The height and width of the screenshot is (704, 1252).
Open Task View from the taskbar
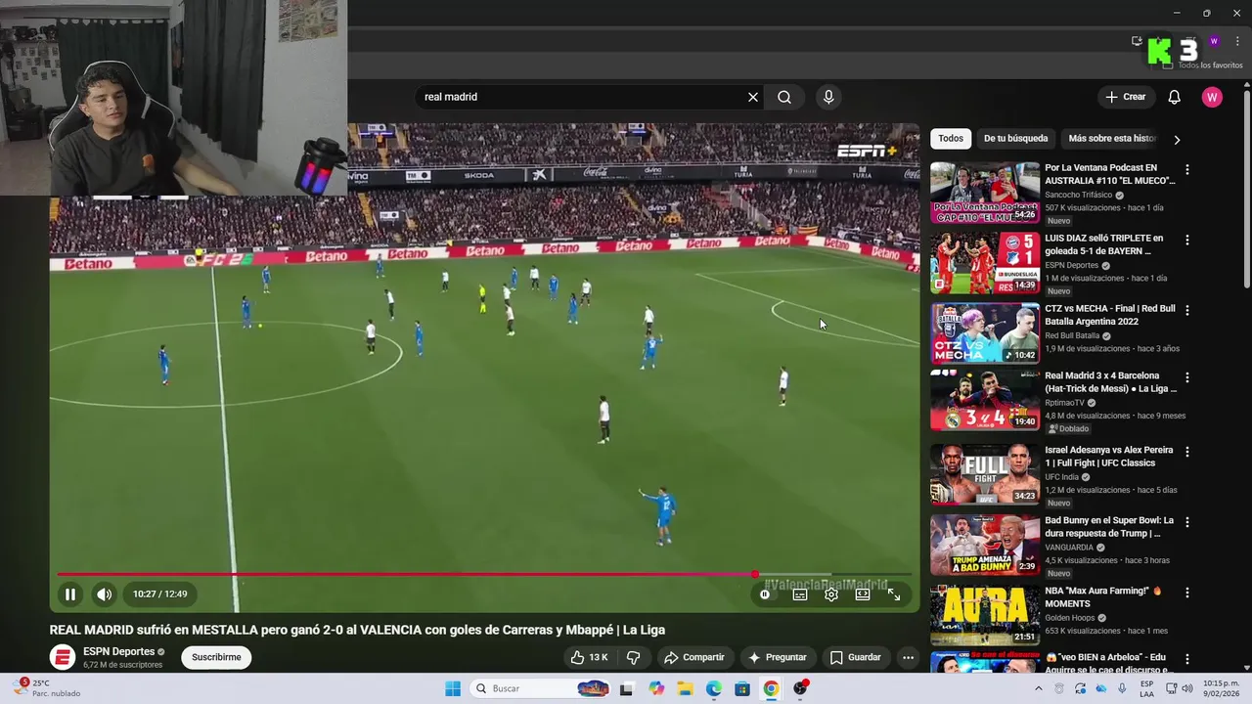(626, 688)
